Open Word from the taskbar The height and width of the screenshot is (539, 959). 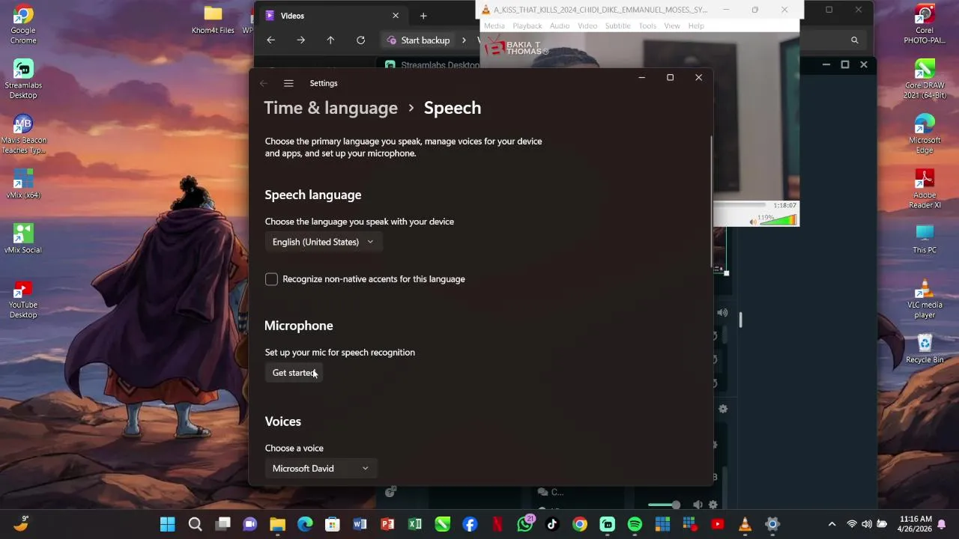click(x=360, y=524)
